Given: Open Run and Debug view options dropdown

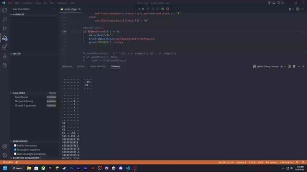Looking at the screenshot, I should (x=54, y=9).
